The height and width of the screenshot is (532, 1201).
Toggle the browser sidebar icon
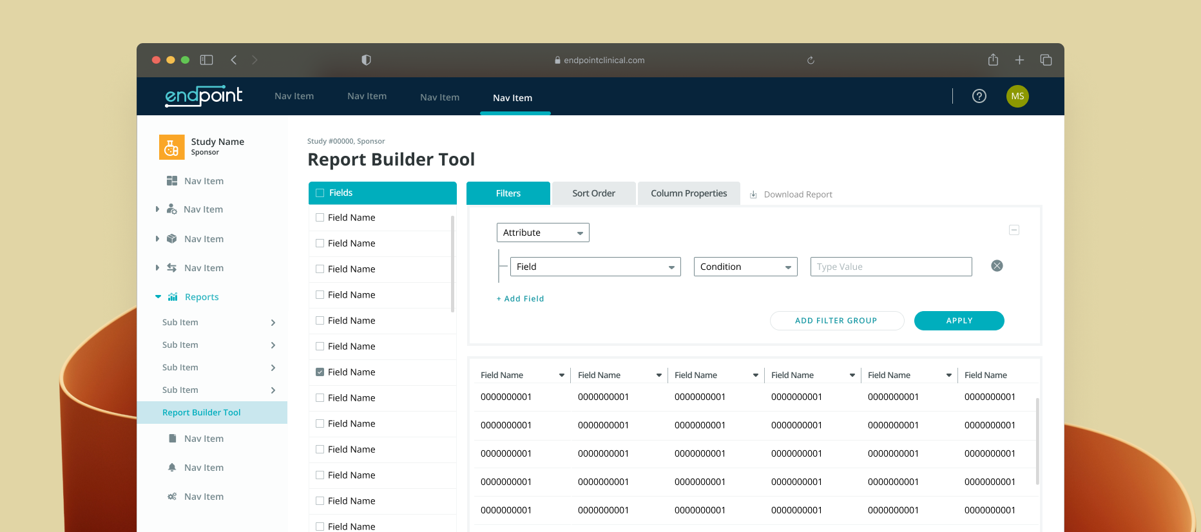206,60
